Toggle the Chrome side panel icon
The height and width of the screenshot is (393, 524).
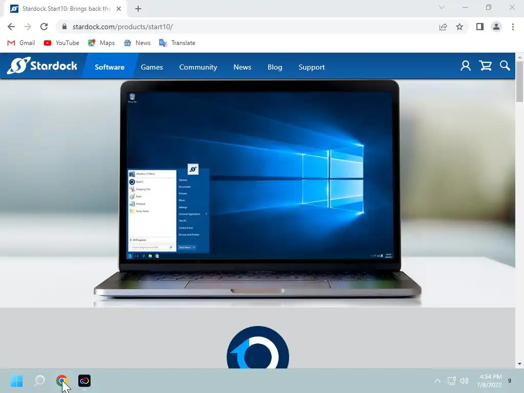pos(480,27)
